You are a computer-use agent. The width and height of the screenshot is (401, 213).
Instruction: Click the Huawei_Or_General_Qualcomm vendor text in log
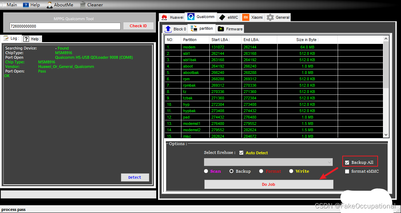point(66,67)
